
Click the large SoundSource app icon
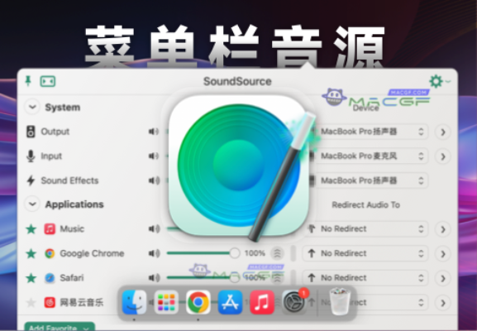240,166
